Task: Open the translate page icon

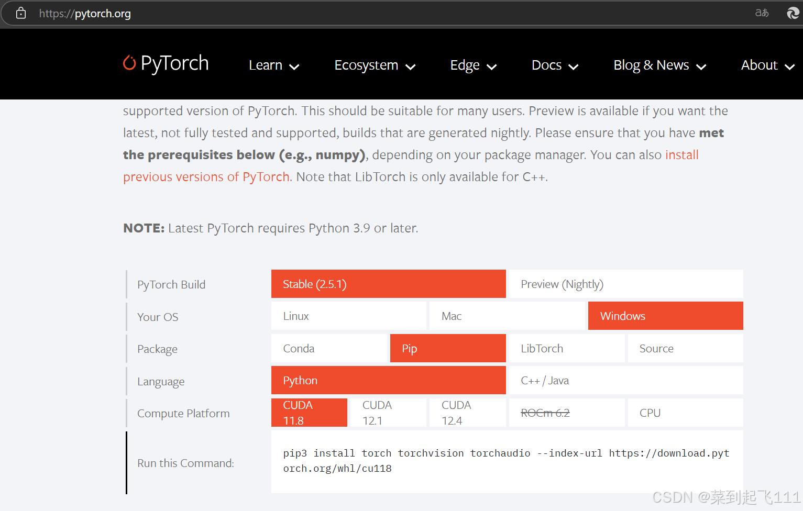Action: (x=762, y=13)
